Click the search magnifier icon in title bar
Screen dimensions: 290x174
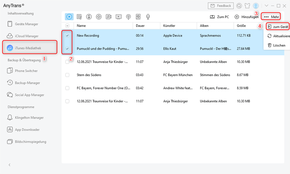click(239, 6)
